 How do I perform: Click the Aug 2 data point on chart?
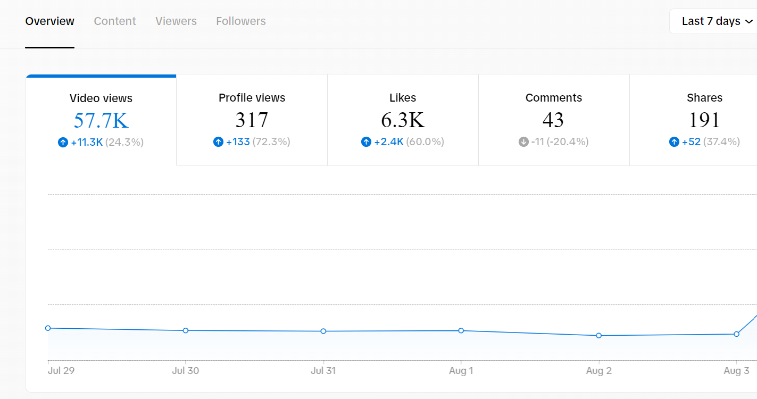point(599,336)
